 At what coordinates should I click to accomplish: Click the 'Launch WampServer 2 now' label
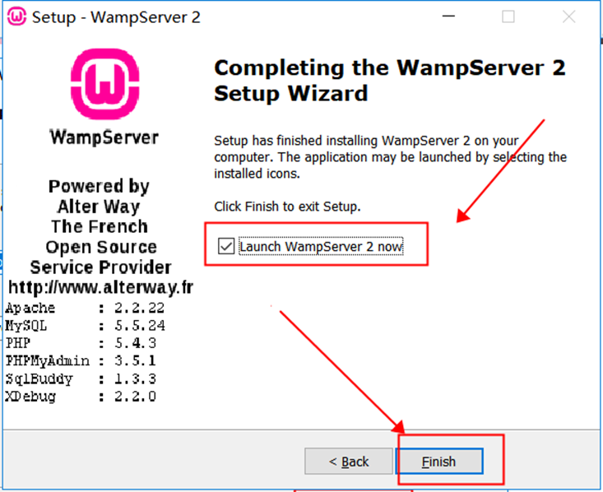click(x=321, y=246)
